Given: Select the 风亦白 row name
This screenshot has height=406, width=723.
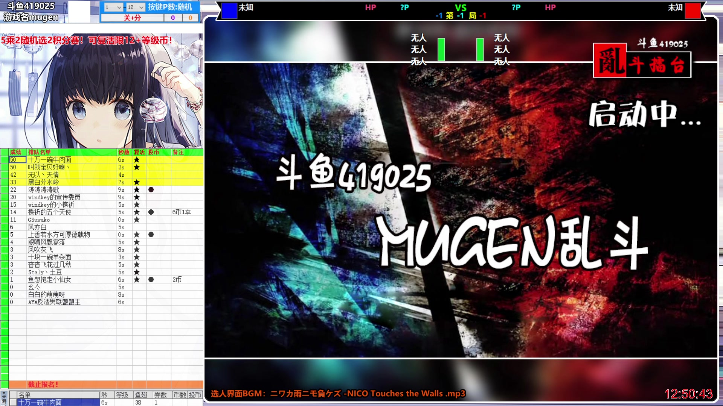Looking at the screenshot, I should pyautogui.click(x=37, y=227).
